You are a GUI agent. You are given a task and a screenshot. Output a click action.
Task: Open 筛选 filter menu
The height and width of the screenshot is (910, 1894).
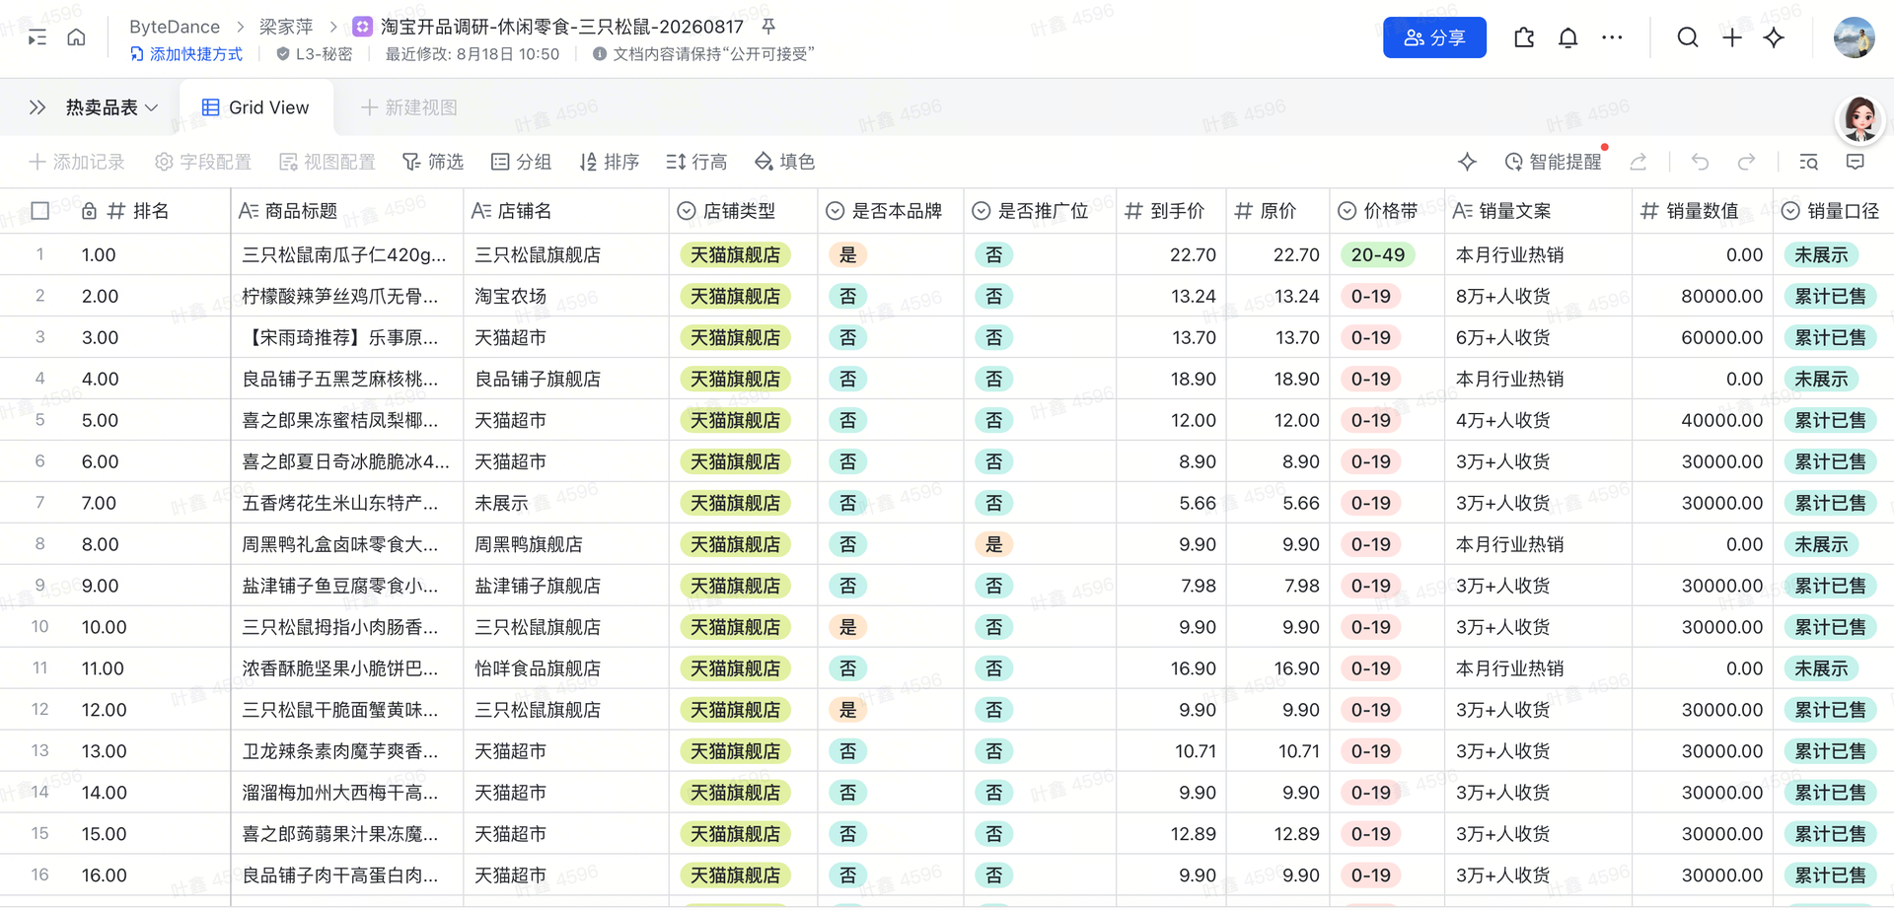433,162
